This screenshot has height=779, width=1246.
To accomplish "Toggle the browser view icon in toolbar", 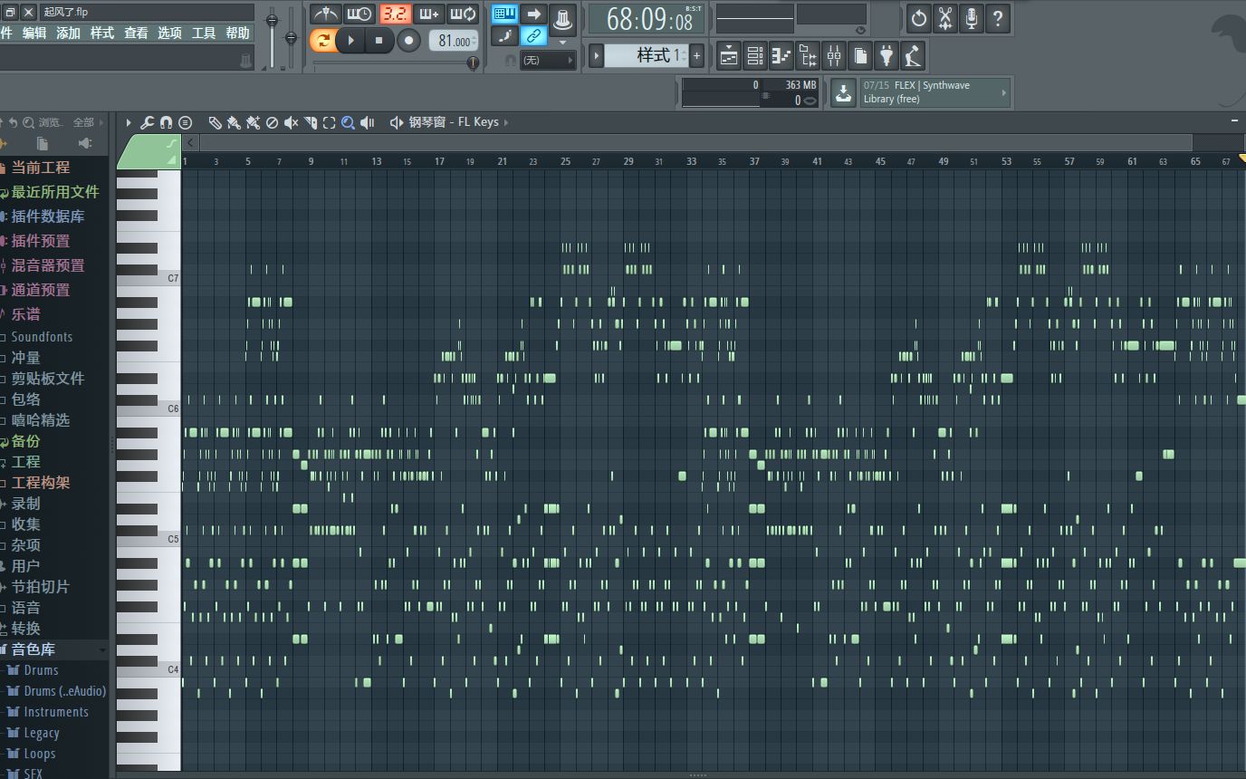I will [x=808, y=56].
